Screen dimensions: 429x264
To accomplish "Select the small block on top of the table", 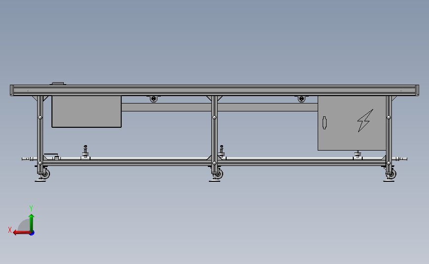I will tap(58, 83).
